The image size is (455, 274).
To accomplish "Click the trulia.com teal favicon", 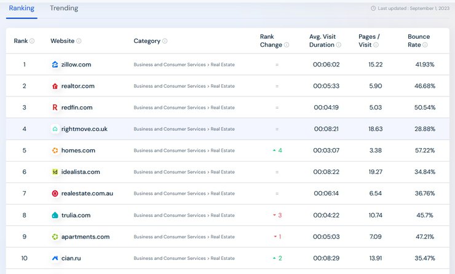I will [x=55, y=215].
